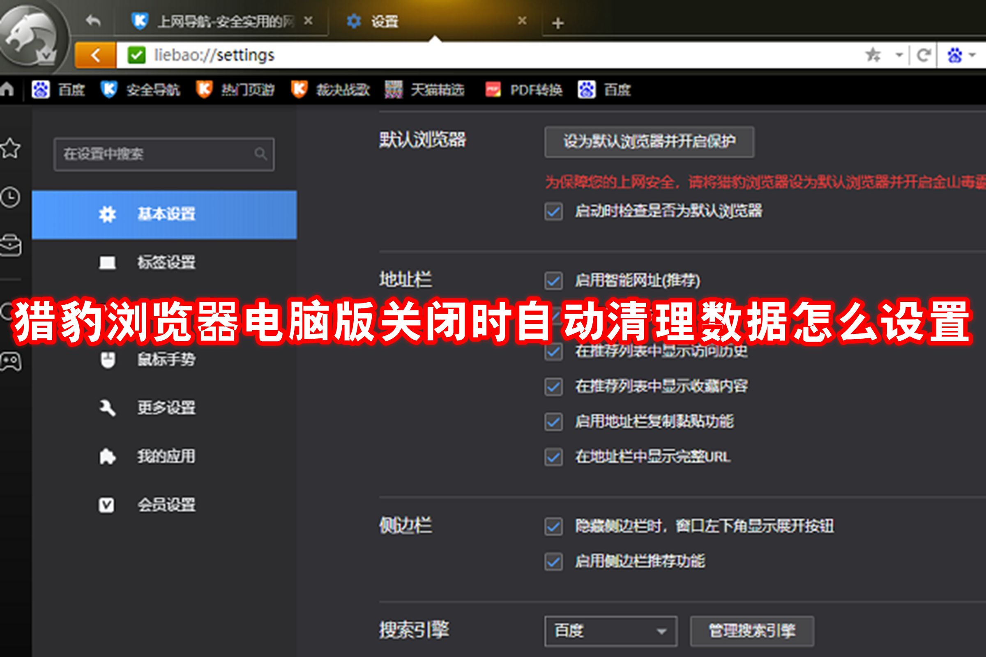This screenshot has width=986, height=657.
Task: Click the 管理搜索引擎 button
Action: click(752, 631)
